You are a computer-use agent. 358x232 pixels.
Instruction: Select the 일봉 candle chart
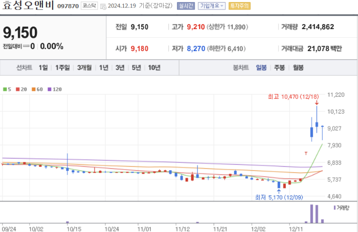(261, 67)
